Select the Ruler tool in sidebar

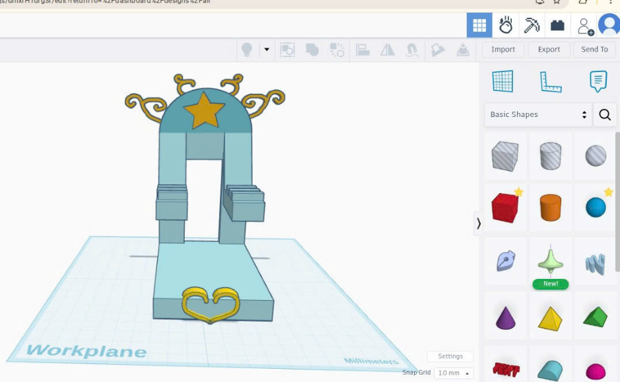pos(550,81)
